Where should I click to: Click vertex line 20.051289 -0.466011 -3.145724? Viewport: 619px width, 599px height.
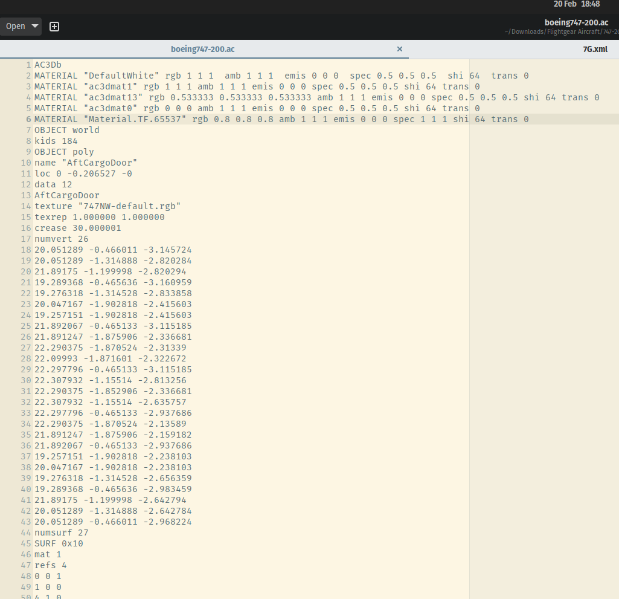pos(113,250)
